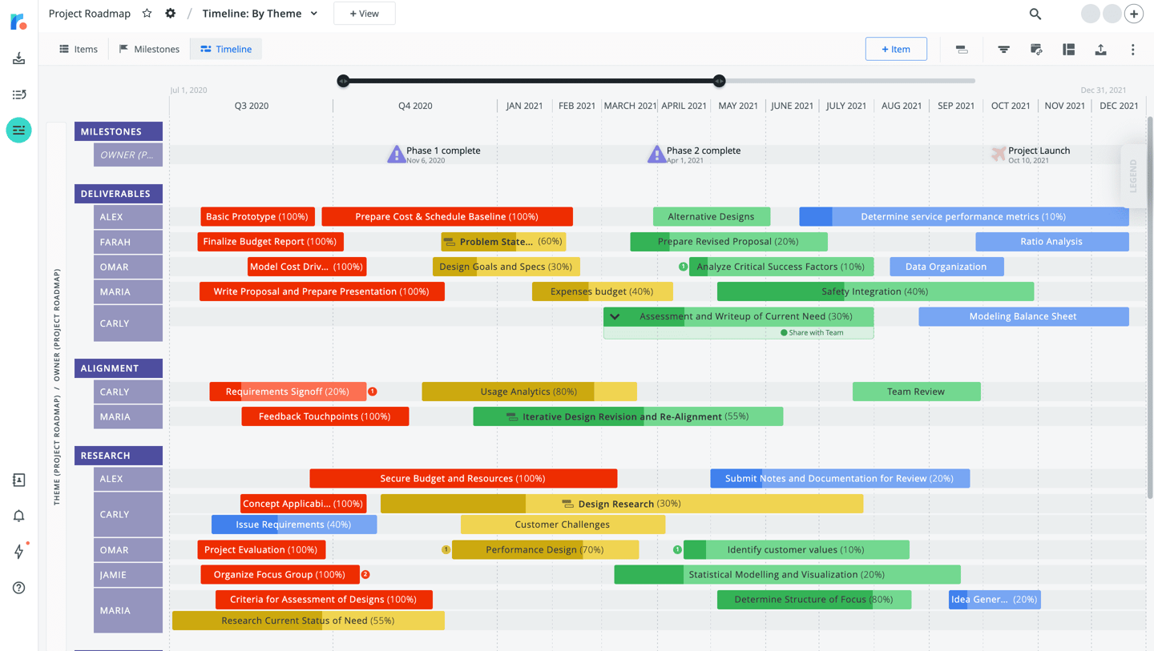1154x651 pixels.
Task: Click the help question mark icon
Action: [18, 588]
